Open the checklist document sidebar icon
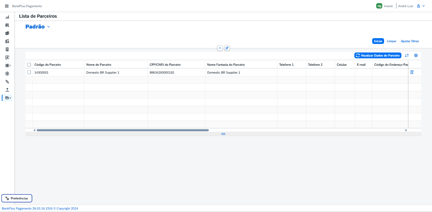This screenshot has height=212, width=432. (x=7, y=49)
